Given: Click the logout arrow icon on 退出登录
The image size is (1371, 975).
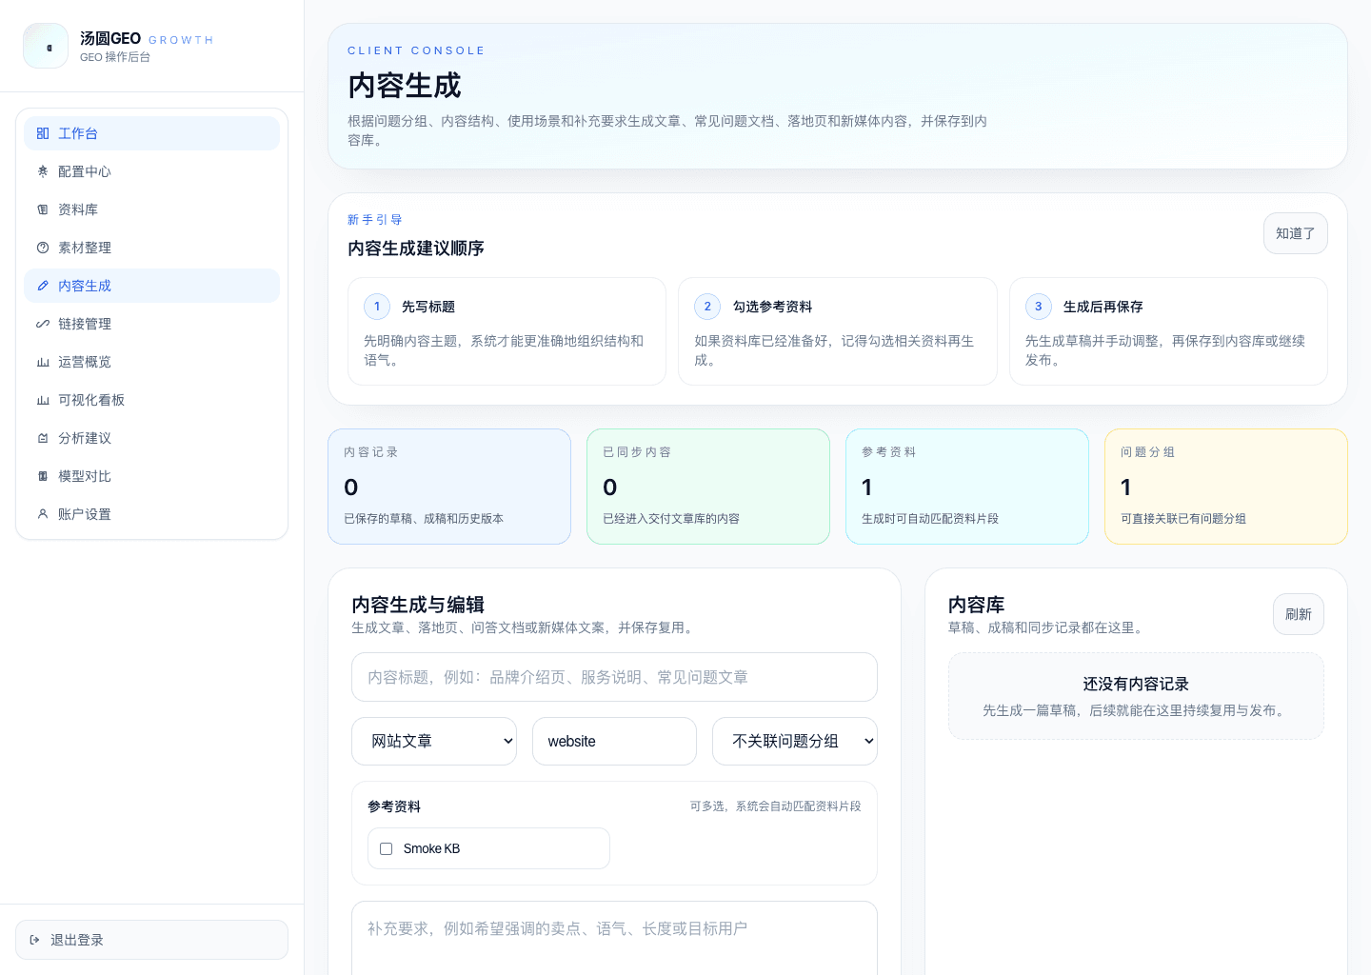Looking at the screenshot, I should click(x=35, y=940).
